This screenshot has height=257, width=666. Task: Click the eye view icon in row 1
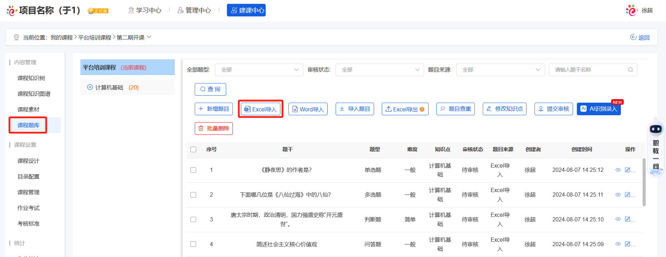tap(618, 170)
